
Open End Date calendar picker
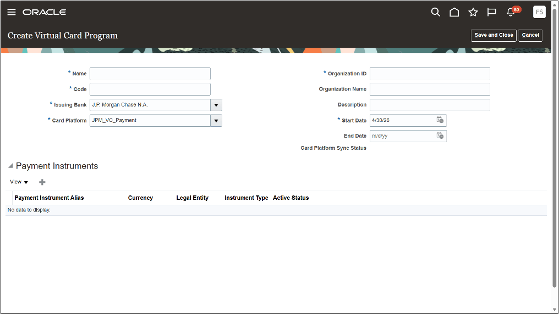click(440, 136)
